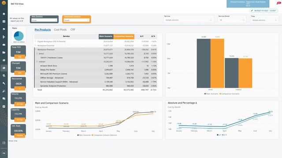Click the orange direct bar in chart
Screen dimensions: 282x158
tap(217, 63)
